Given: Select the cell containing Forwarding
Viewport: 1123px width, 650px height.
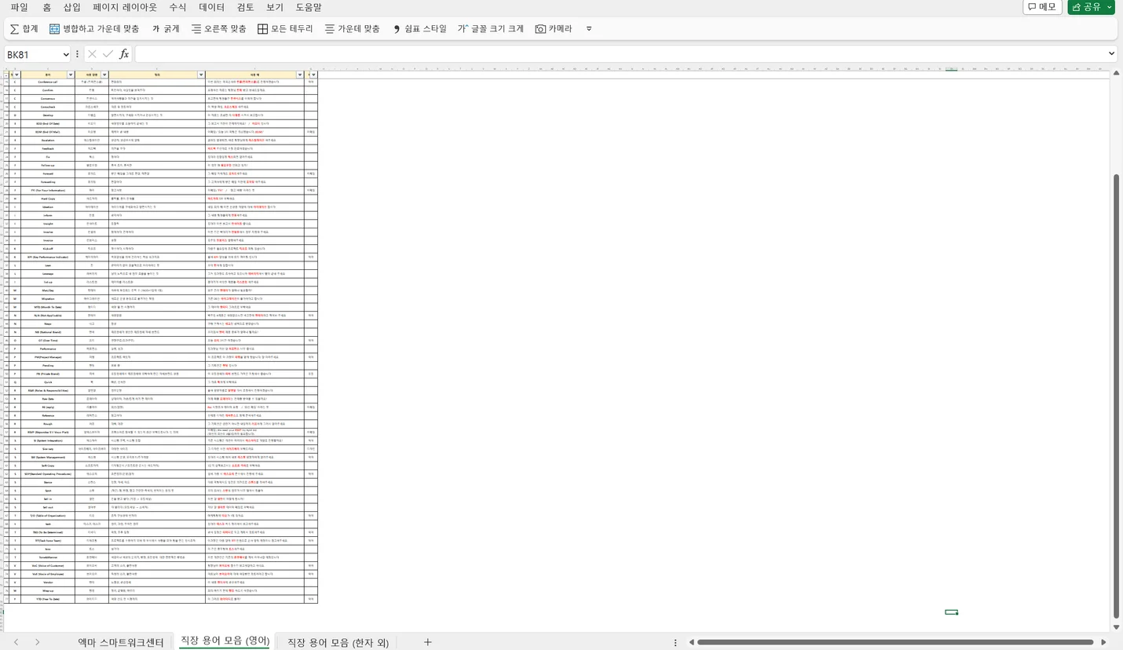Looking at the screenshot, I should 48,181.
